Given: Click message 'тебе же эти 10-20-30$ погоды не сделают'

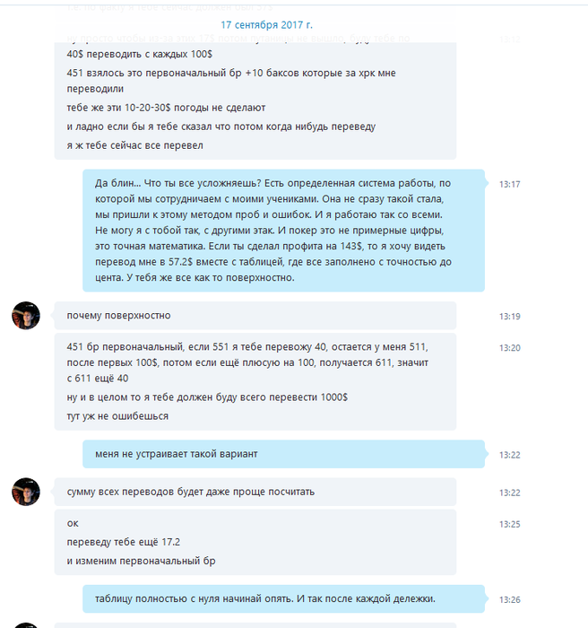Looking at the screenshot, I should (x=166, y=108).
